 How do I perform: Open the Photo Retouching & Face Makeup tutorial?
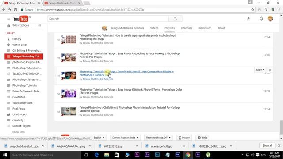click(130, 55)
